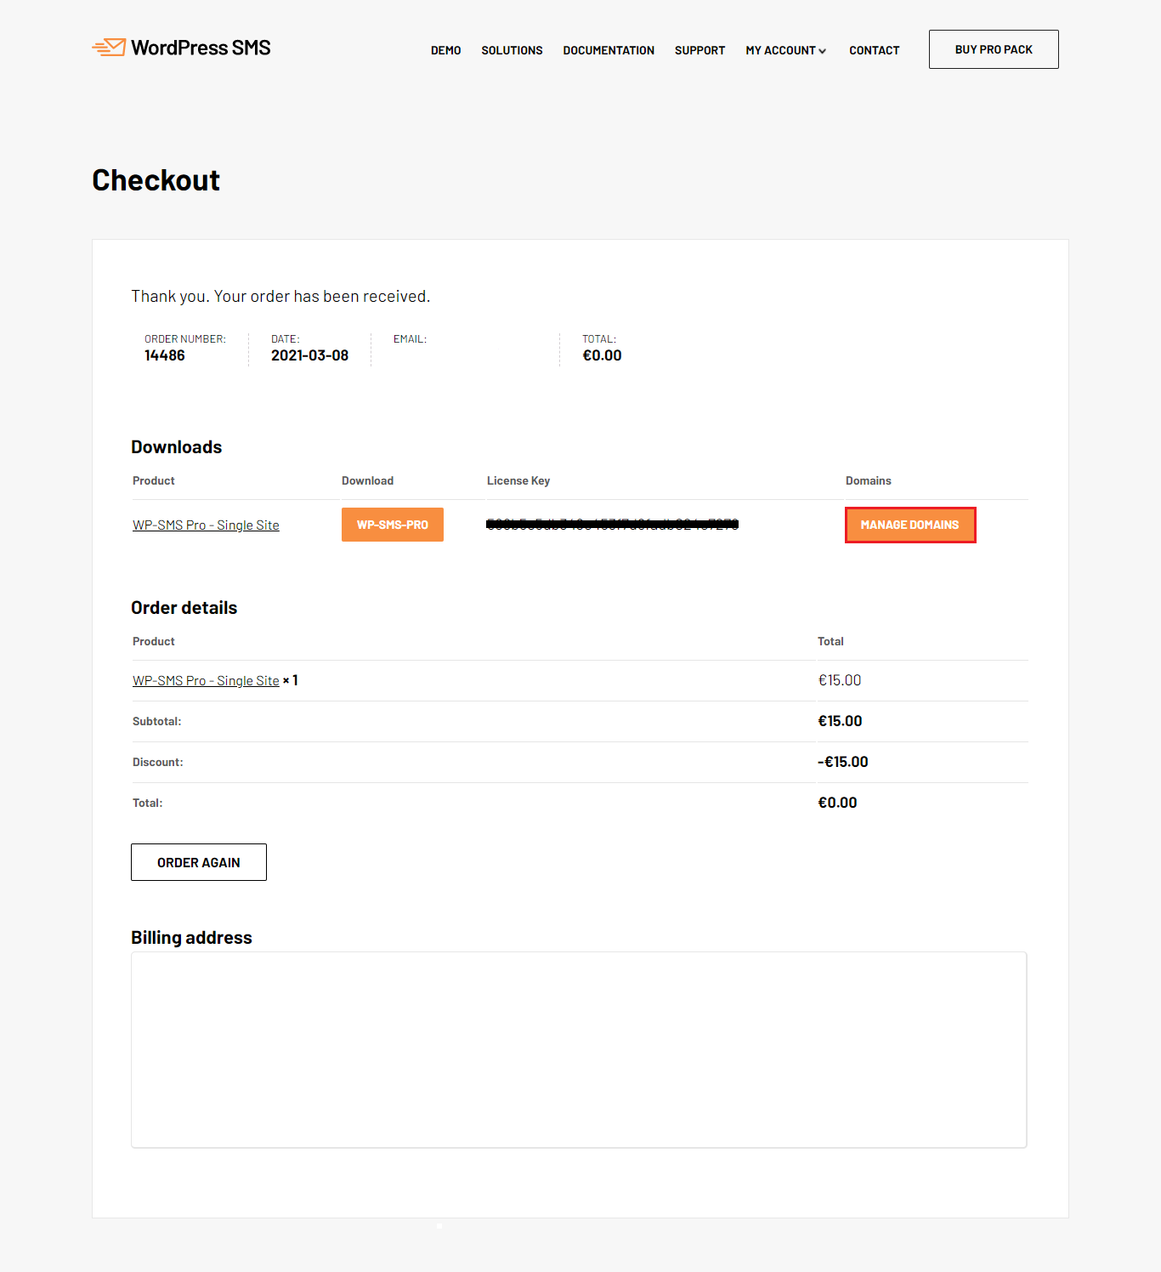The image size is (1161, 1272).
Task: Select the order number 14486
Action: point(165,355)
